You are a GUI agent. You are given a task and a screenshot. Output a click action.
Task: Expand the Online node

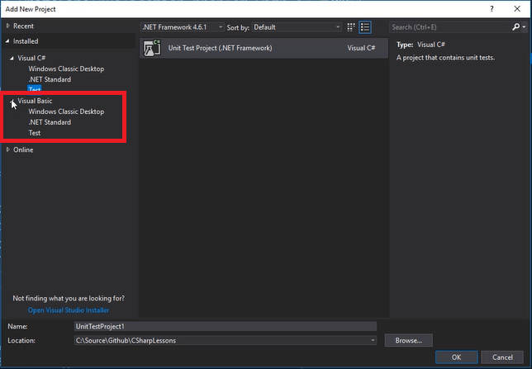pos(7,149)
